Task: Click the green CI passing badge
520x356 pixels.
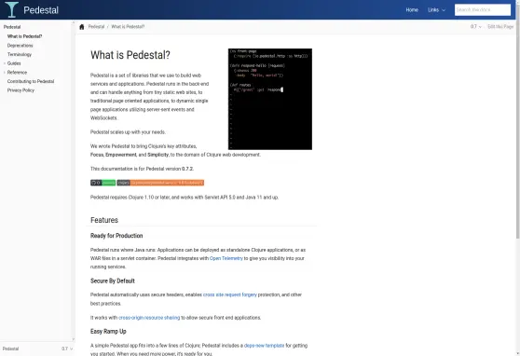Action: pos(103,183)
